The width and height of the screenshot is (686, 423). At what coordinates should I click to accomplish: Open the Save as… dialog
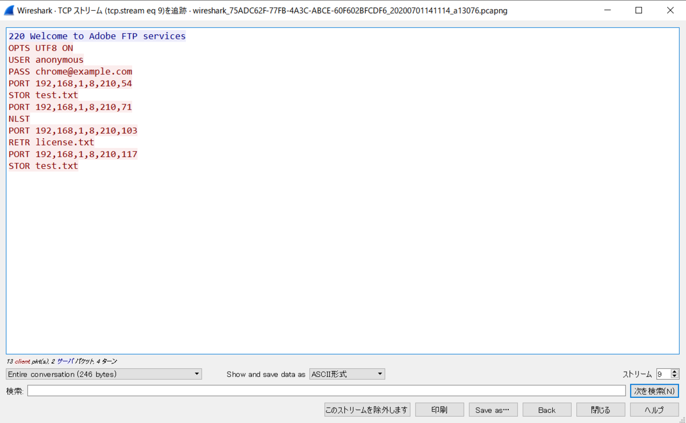click(x=493, y=409)
